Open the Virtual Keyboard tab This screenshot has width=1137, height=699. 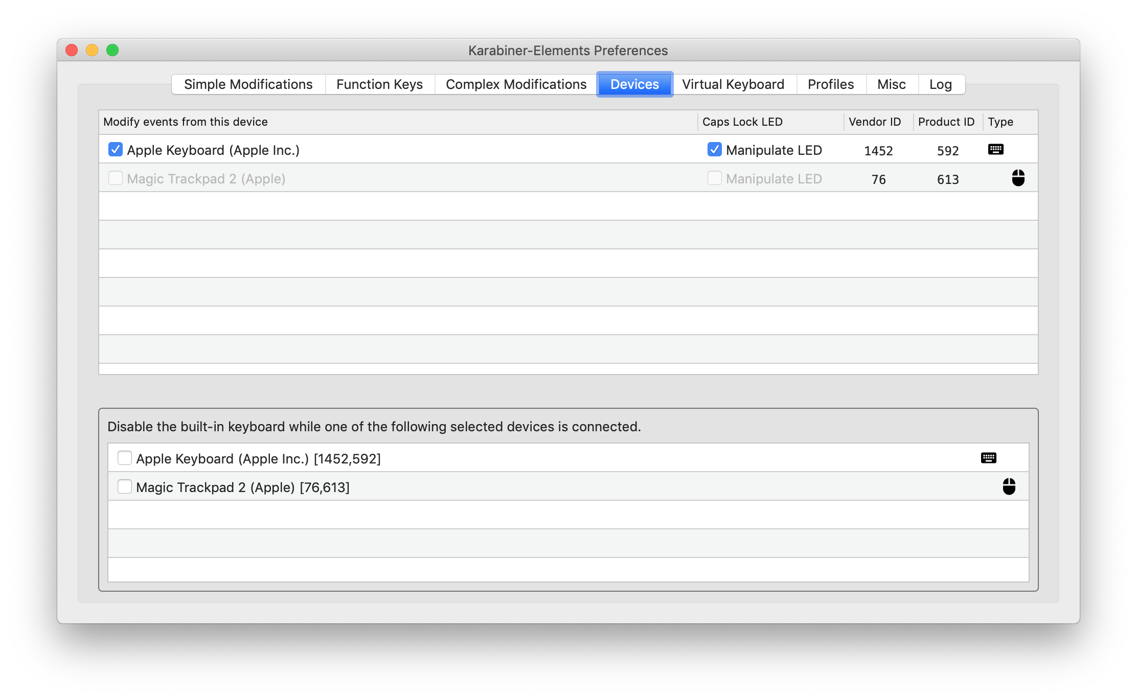[x=733, y=84]
